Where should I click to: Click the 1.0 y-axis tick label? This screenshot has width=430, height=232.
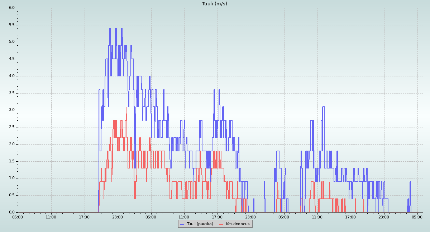pos(11,178)
